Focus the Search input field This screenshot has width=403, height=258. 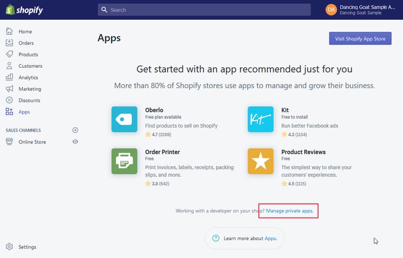[204, 10]
